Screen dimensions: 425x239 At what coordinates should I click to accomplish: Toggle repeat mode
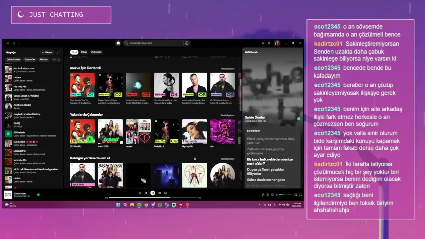165,193
